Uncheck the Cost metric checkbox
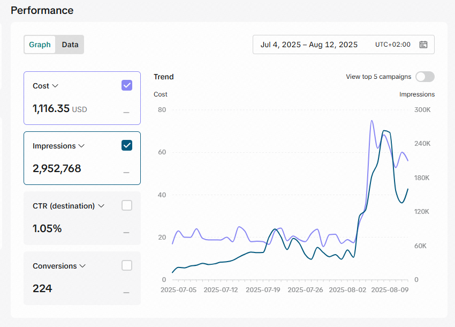The image size is (455, 327). coord(127,85)
